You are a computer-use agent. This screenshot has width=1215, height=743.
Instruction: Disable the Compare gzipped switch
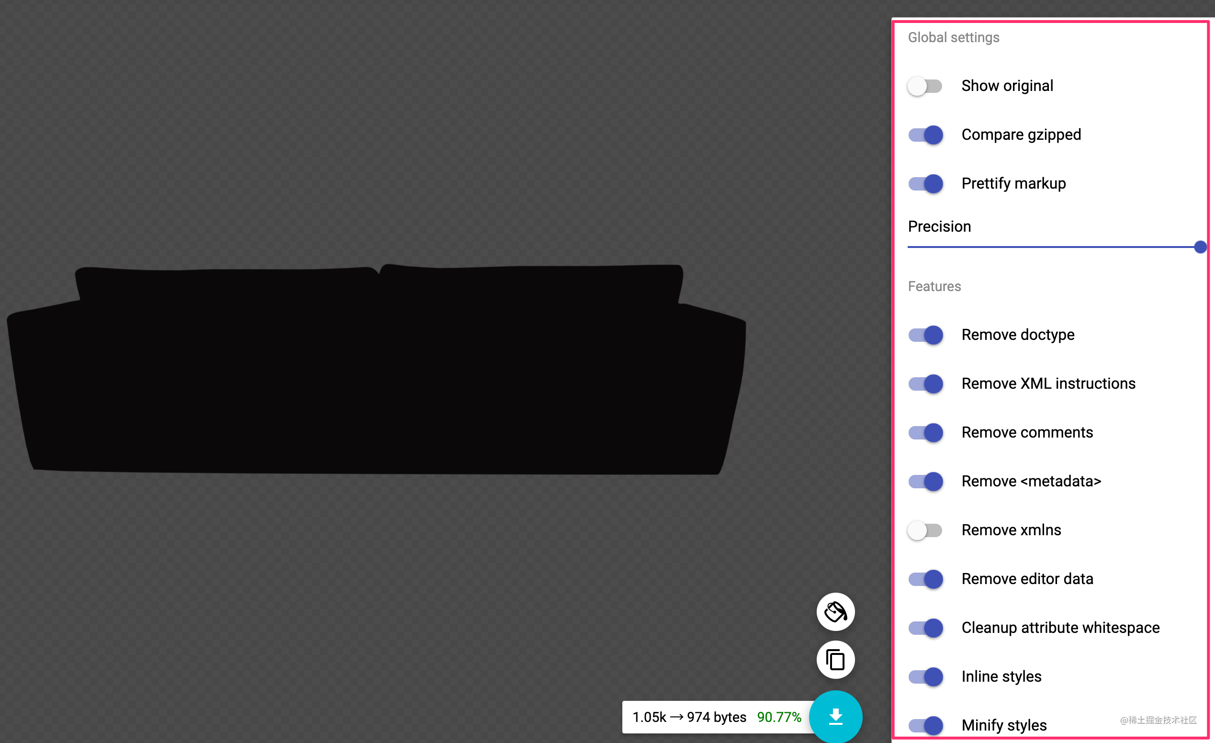tap(925, 135)
